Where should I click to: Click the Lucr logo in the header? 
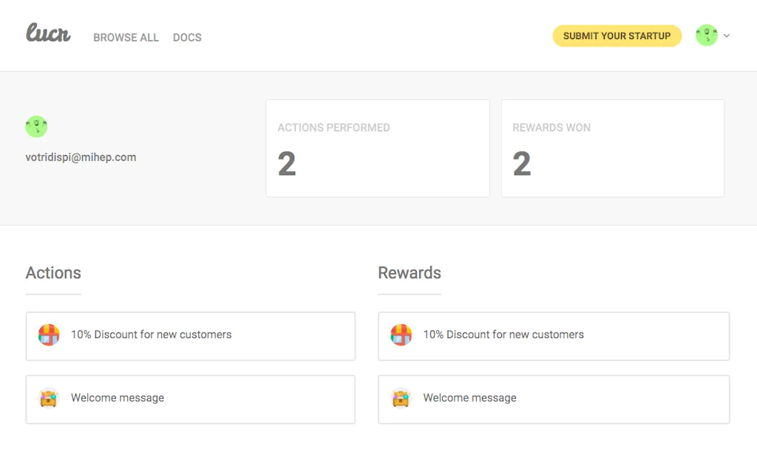[x=48, y=33]
